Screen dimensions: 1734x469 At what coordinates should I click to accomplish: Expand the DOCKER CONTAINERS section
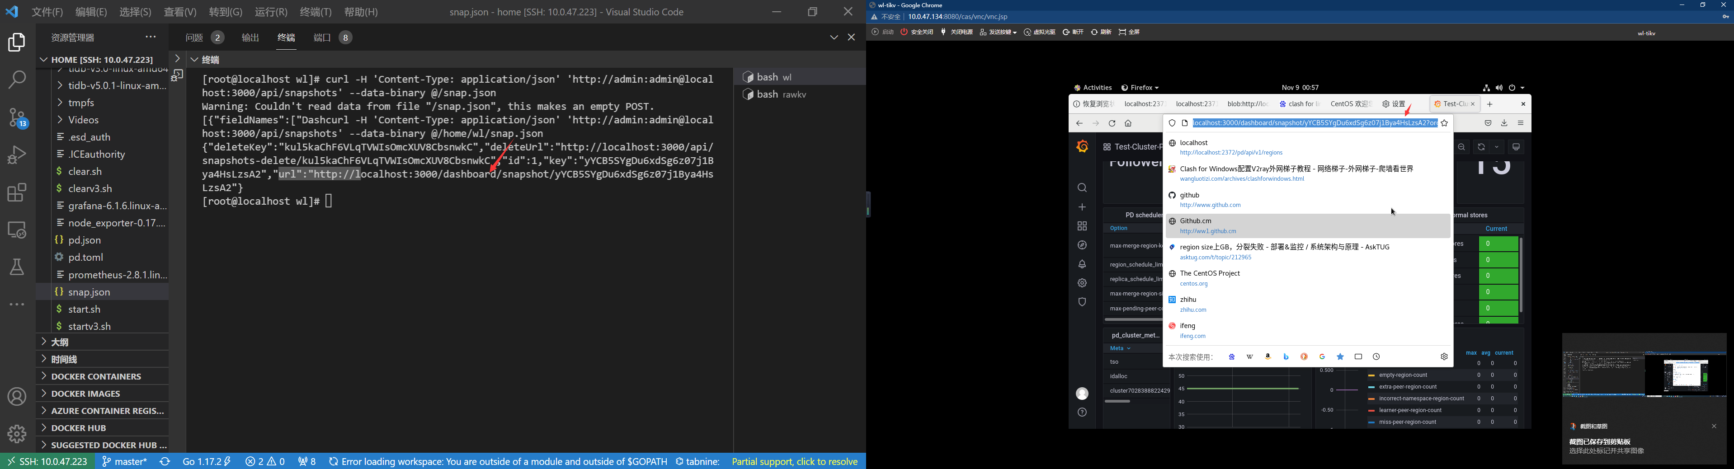96,376
